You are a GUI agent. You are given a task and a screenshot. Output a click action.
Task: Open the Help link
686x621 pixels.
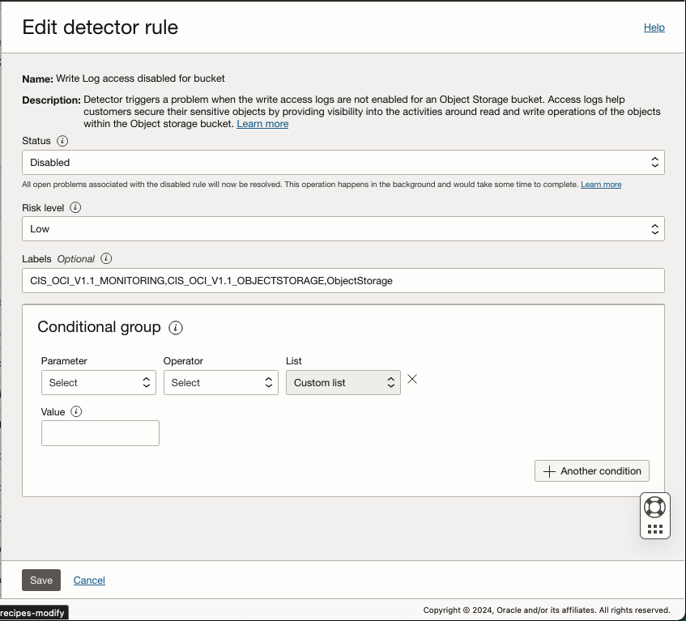point(654,28)
